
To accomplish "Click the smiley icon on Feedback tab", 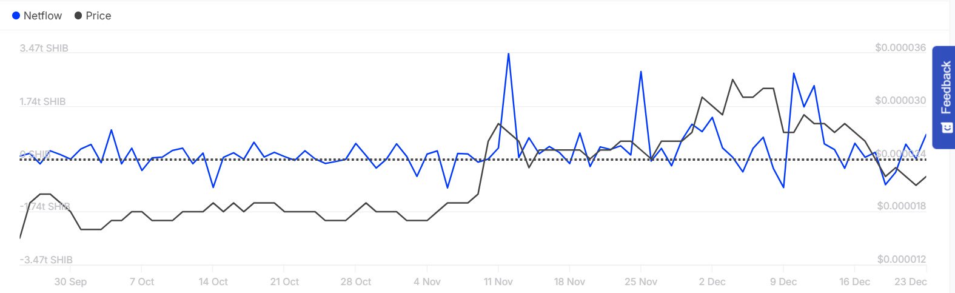I will click(947, 128).
